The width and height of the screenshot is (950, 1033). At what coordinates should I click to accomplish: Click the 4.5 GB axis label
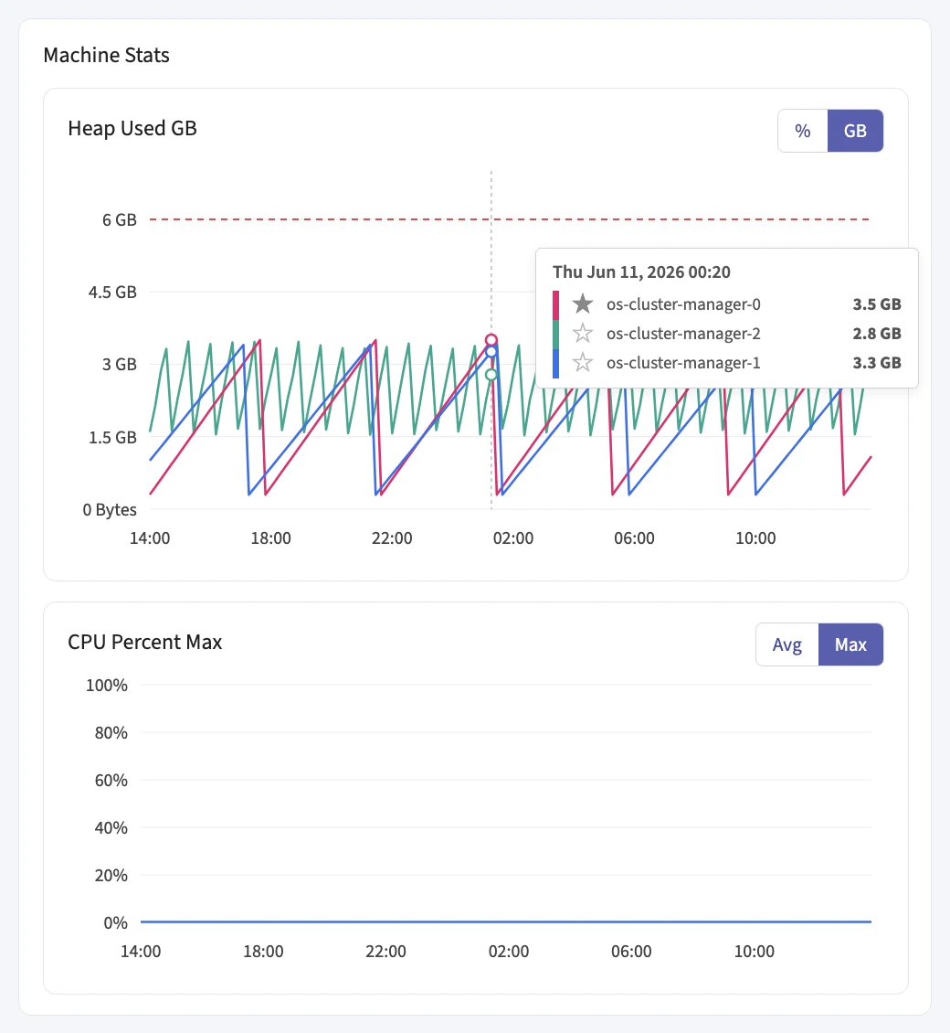click(x=112, y=292)
